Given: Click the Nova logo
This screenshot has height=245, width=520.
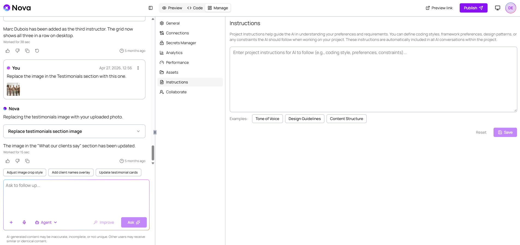Looking at the screenshot, I should (x=17, y=8).
